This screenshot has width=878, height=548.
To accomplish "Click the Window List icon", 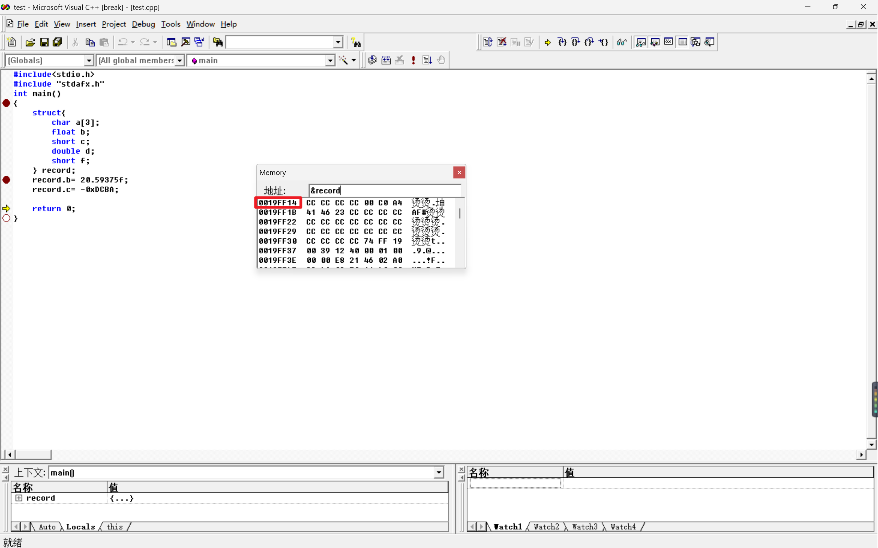I will click(199, 42).
